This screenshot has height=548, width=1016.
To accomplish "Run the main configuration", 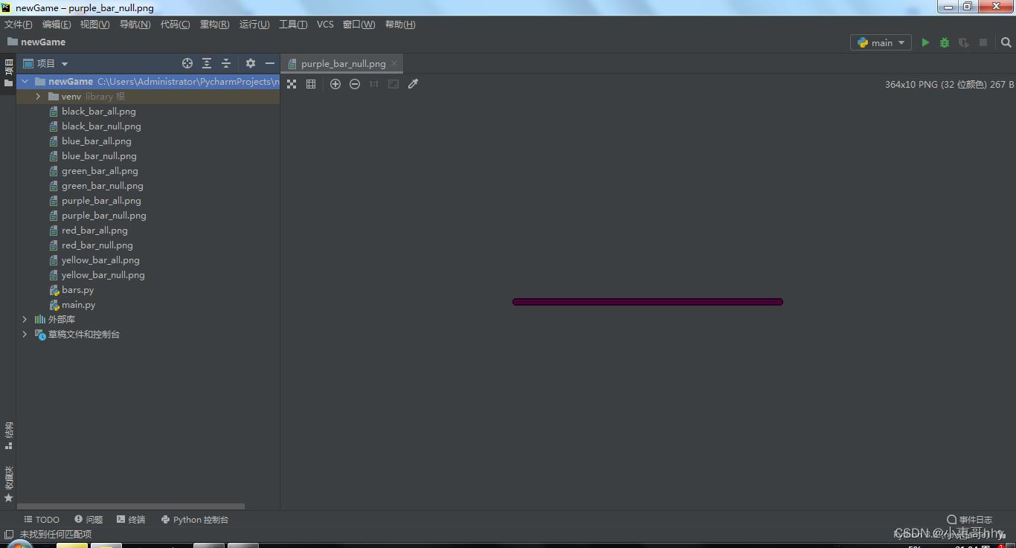I will click(925, 42).
